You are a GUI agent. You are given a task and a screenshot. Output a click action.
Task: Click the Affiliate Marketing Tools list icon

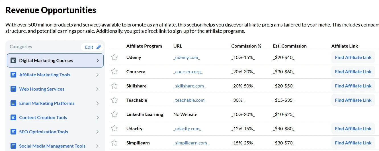coord(13,75)
